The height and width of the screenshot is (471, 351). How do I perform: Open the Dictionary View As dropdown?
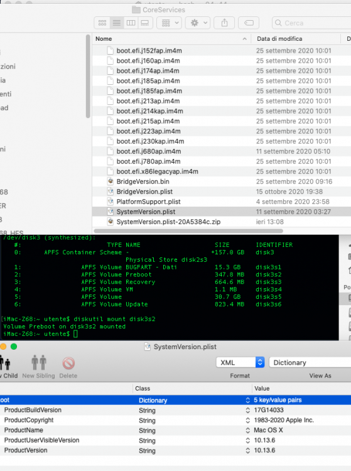coord(310,362)
